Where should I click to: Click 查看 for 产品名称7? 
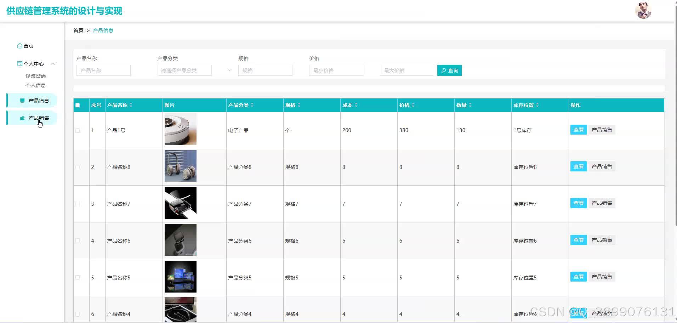point(579,203)
